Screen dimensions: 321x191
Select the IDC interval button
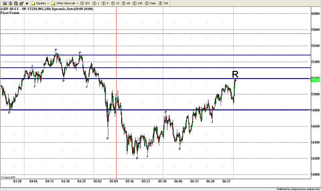85,3
